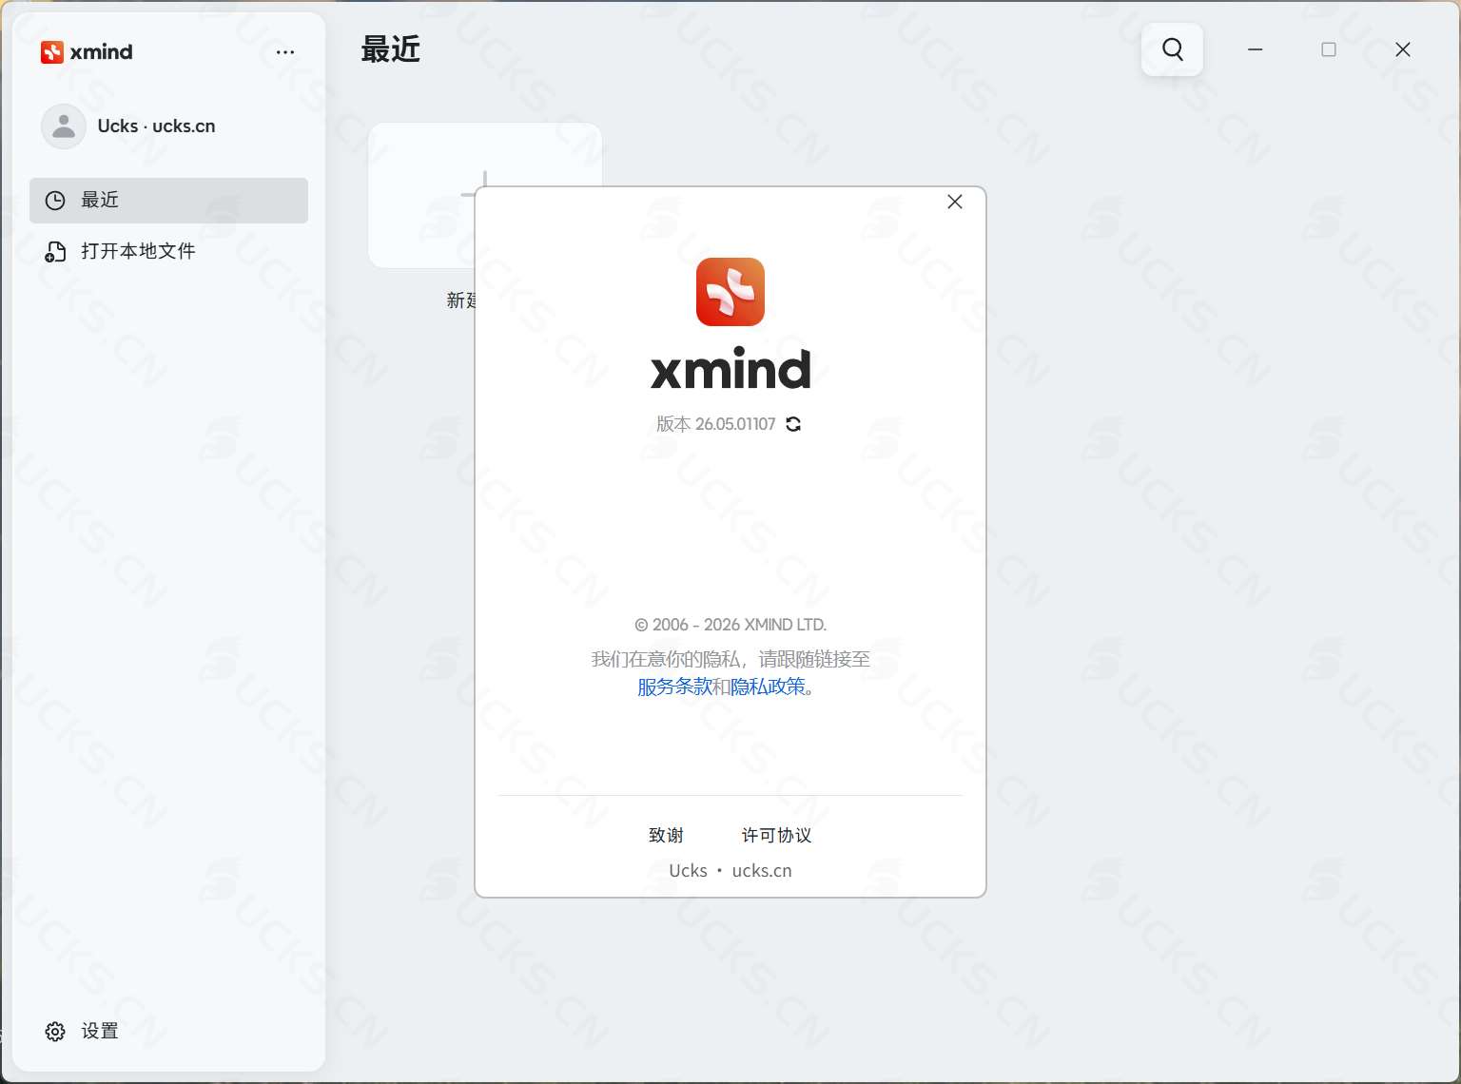Click the xmind logo in sidebar
This screenshot has width=1461, height=1084.
pyautogui.click(x=87, y=52)
